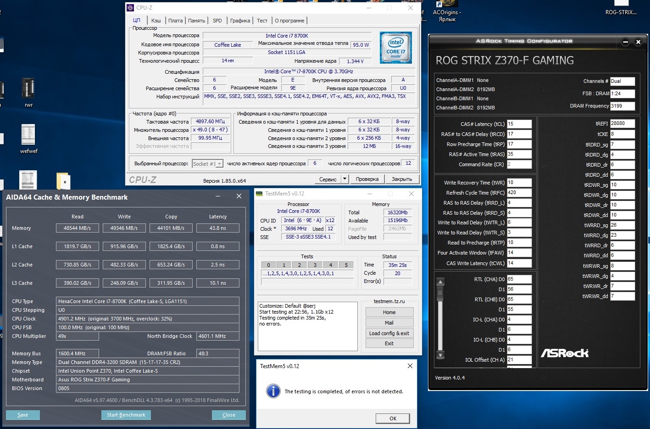Click the Intel Core i7 8700K model name in CPU-Z
The height and width of the screenshot is (429, 650).
287,36
